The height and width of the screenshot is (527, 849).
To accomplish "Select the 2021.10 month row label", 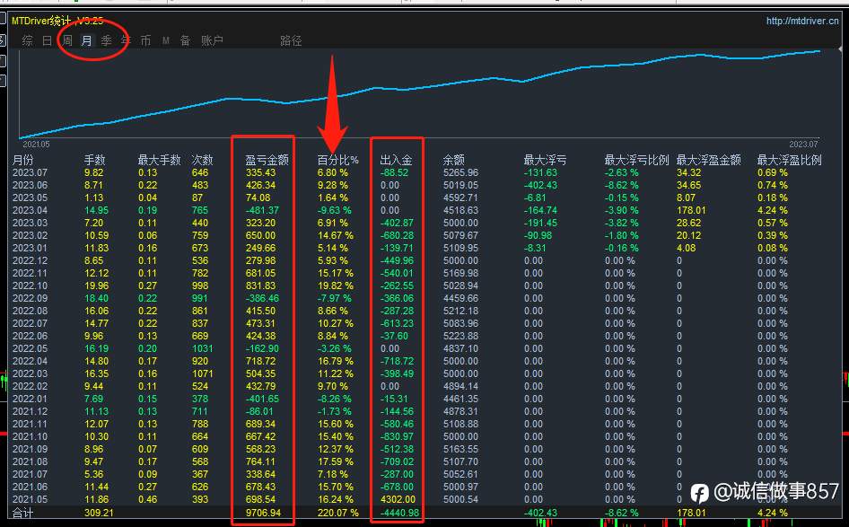I will [30, 436].
